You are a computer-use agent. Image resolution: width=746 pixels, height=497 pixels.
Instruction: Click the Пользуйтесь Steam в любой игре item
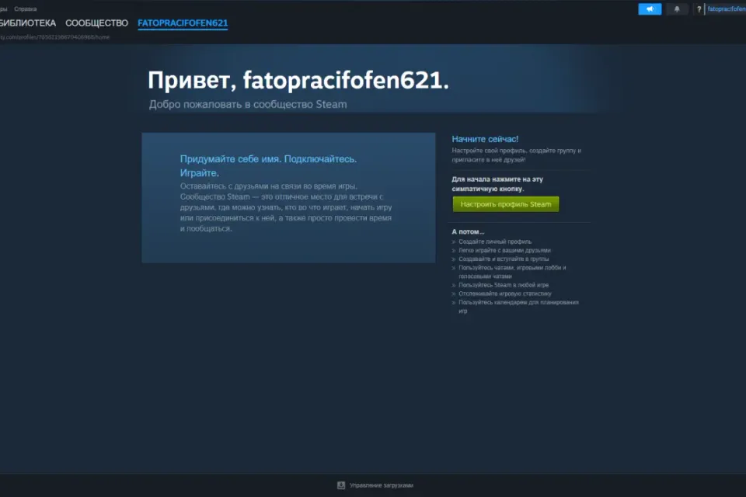pyautogui.click(x=504, y=285)
